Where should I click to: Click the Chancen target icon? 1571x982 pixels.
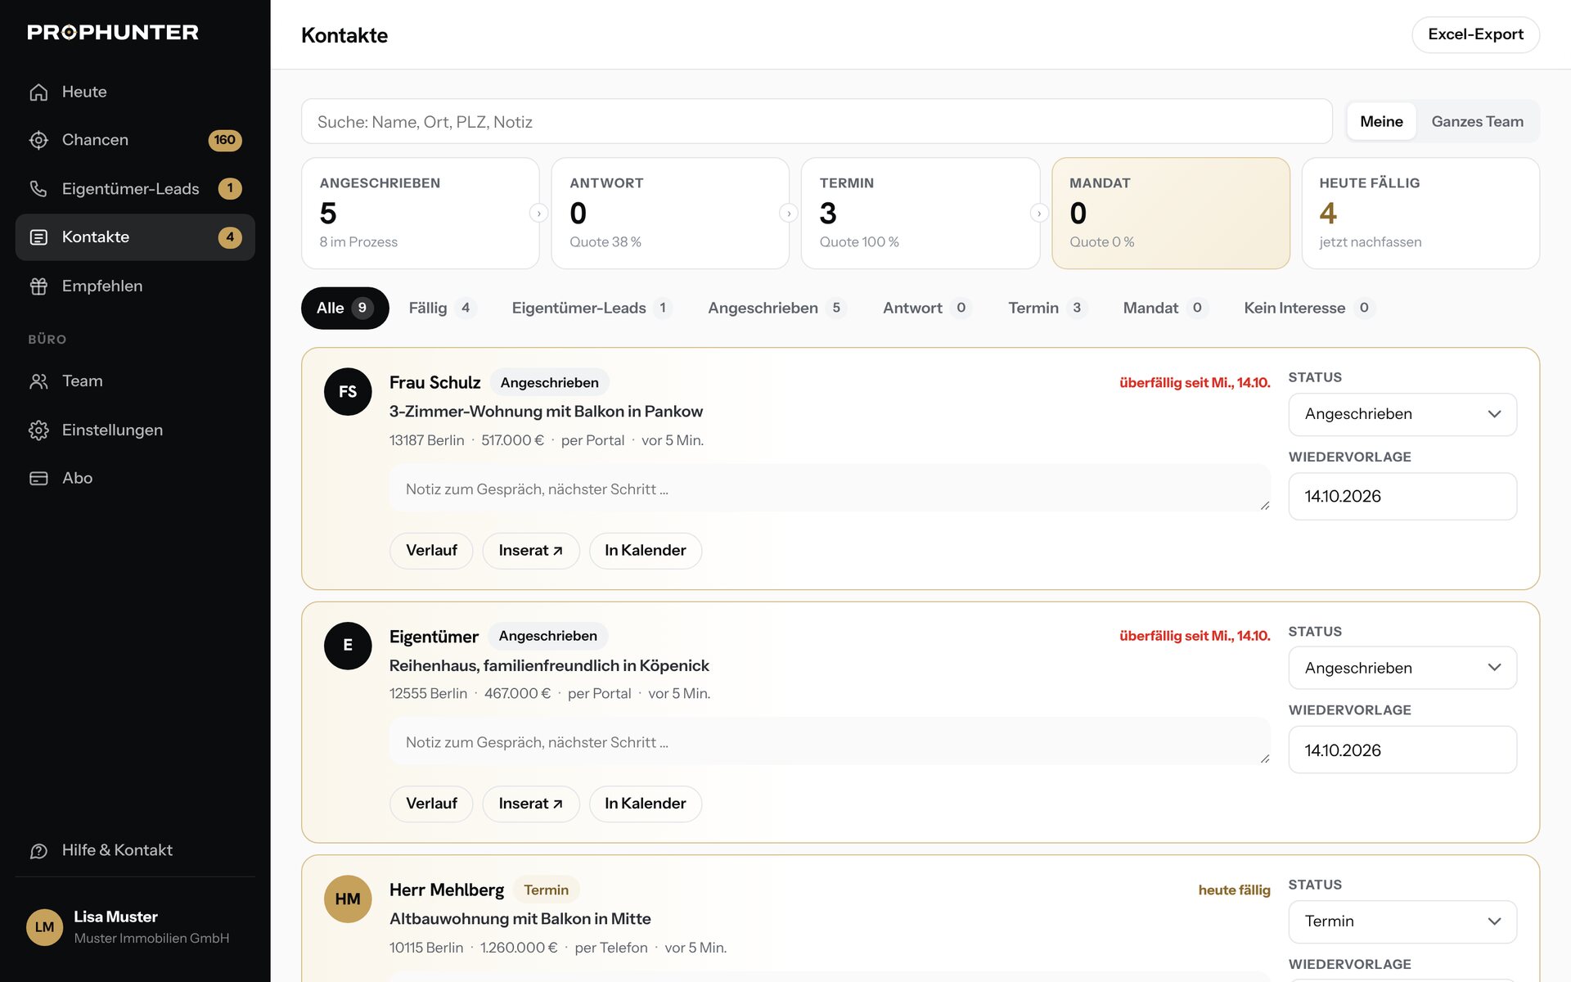pos(38,140)
